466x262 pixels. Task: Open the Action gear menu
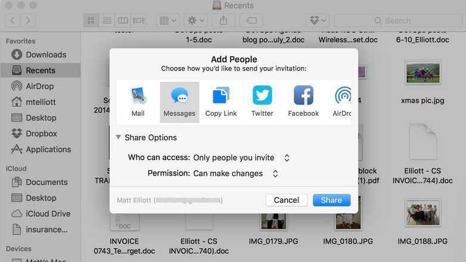coord(195,20)
